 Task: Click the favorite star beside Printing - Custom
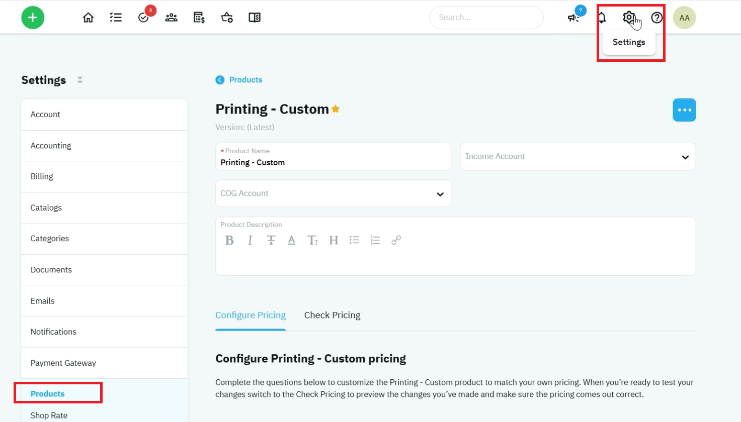coord(336,109)
